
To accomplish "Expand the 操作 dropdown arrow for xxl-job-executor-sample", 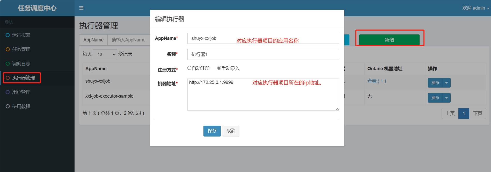I will pyautogui.click(x=446, y=98).
